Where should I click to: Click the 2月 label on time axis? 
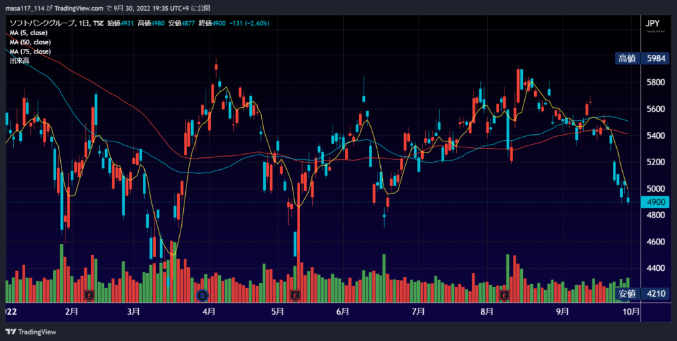tap(71, 312)
